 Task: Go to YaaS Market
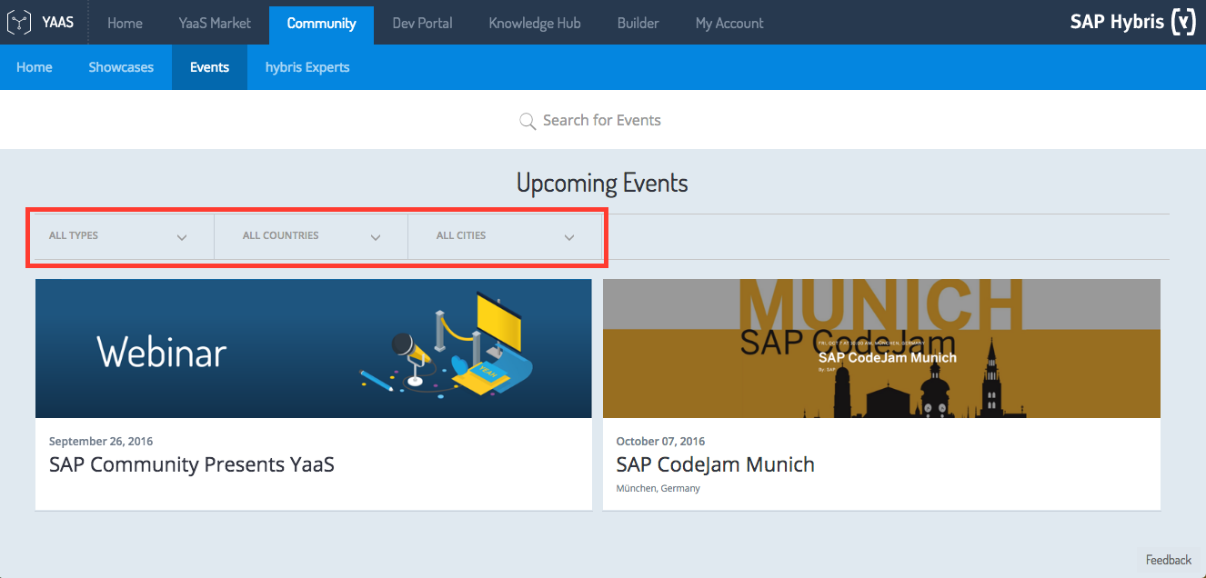[215, 23]
